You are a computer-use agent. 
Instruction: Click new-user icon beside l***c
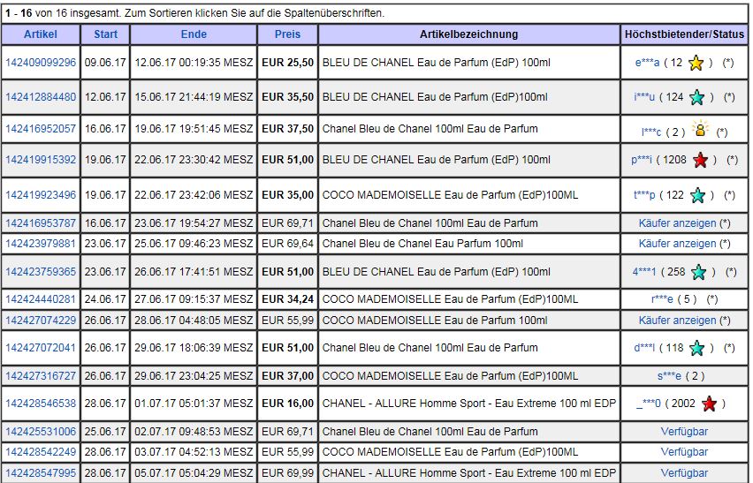(701, 129)
